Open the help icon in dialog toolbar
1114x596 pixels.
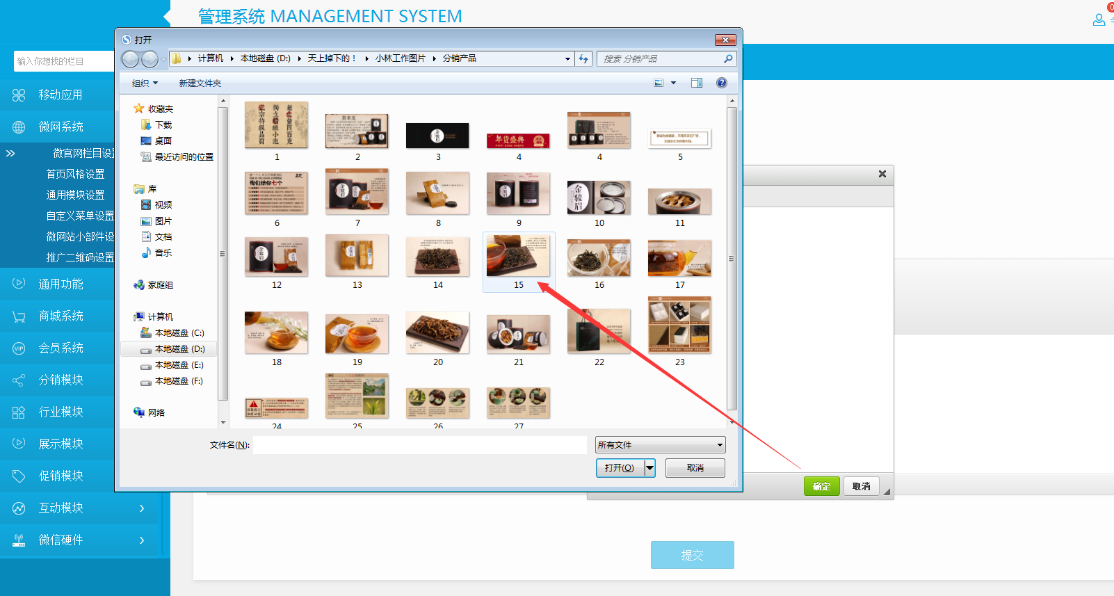click(722, 83)
